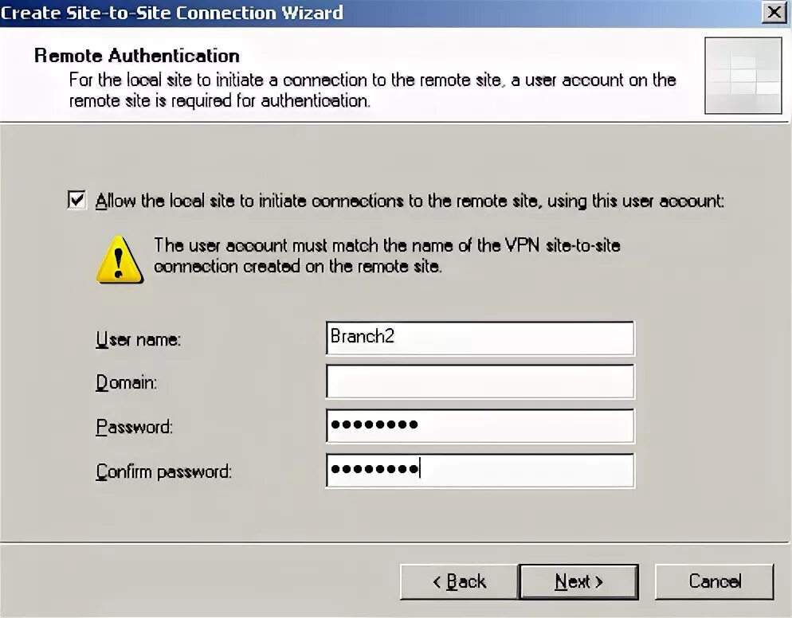This screenshot has width=792, height=618.
Task: Click the warning text about VPN site-to-site connection name
Action: [387, 256]
